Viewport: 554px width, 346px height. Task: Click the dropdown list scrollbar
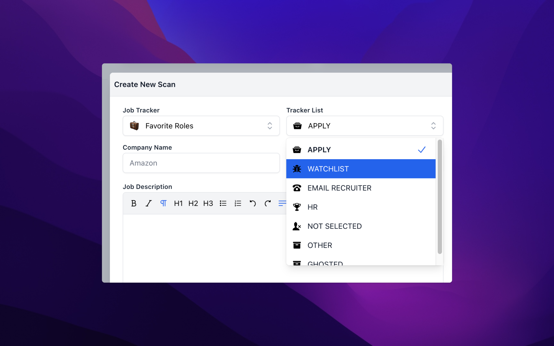(440, 197)
